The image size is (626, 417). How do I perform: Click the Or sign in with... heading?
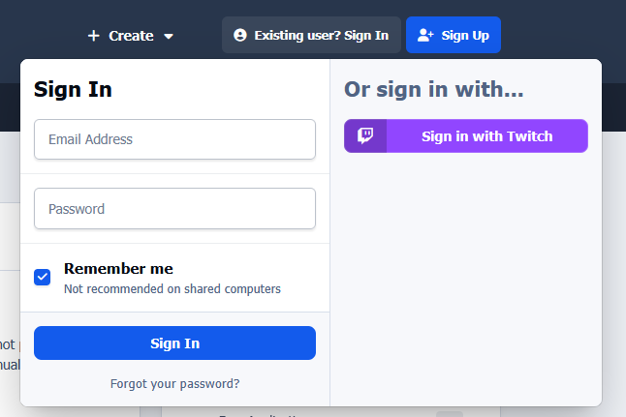pyautogui.click(x=433, y=89)
